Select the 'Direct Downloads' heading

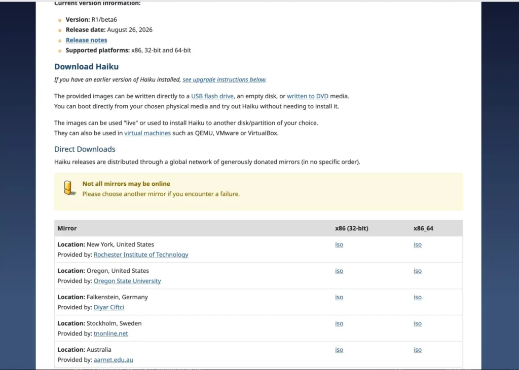[x=85, y=149]
